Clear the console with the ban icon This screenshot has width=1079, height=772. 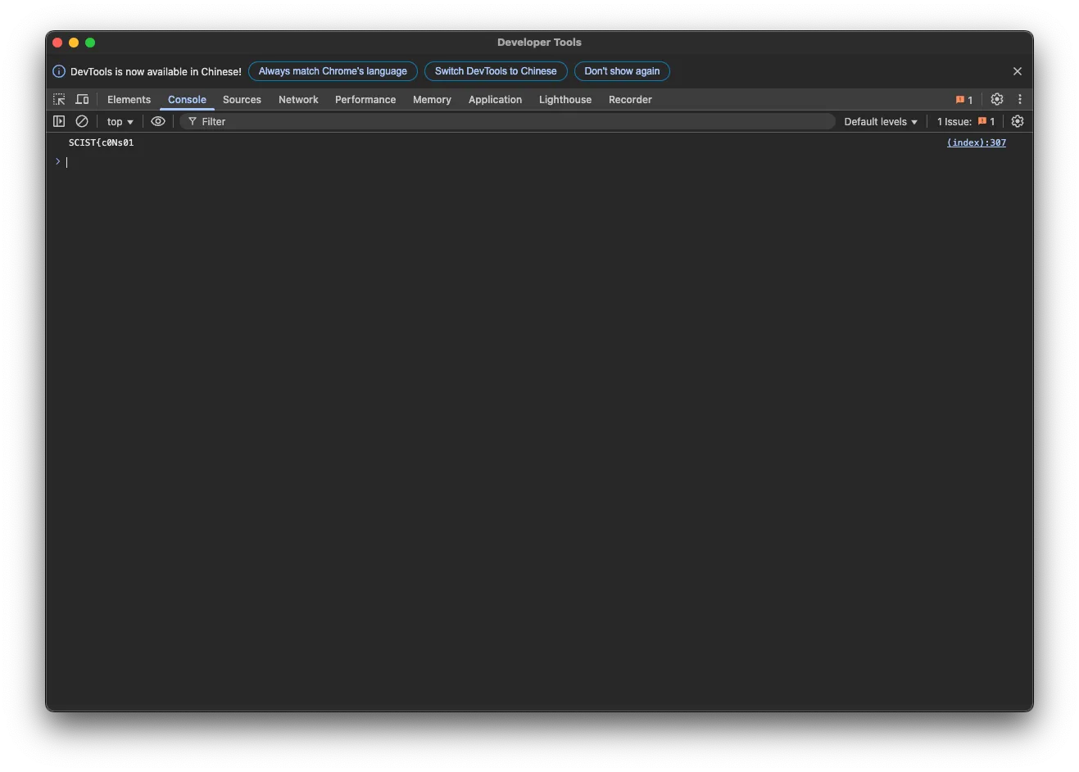point(82,121)
